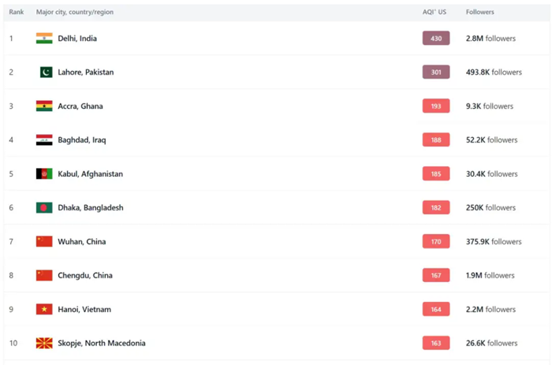Click the North Macedonia flag icon
Viewport: 552px width, 365px height.
[44, 344]
